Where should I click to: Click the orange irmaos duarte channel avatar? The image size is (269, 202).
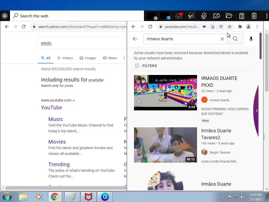204,100
